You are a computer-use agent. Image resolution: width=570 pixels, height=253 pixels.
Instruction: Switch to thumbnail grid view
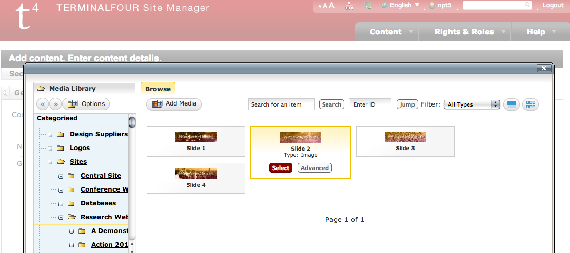pyautogui.click(x=530, y=104)
